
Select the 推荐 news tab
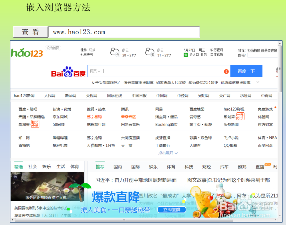[x=100, y=166]
